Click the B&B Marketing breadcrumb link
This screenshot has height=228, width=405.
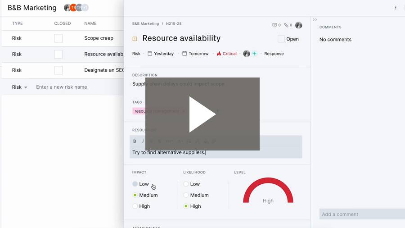click(x=145, y=23)
